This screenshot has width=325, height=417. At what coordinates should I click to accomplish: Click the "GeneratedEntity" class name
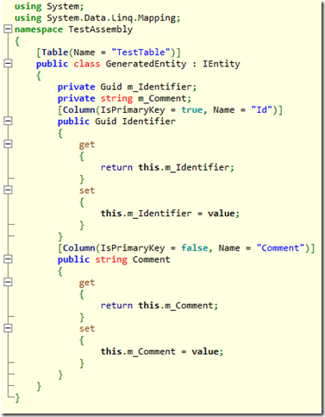tap(146, 64)
